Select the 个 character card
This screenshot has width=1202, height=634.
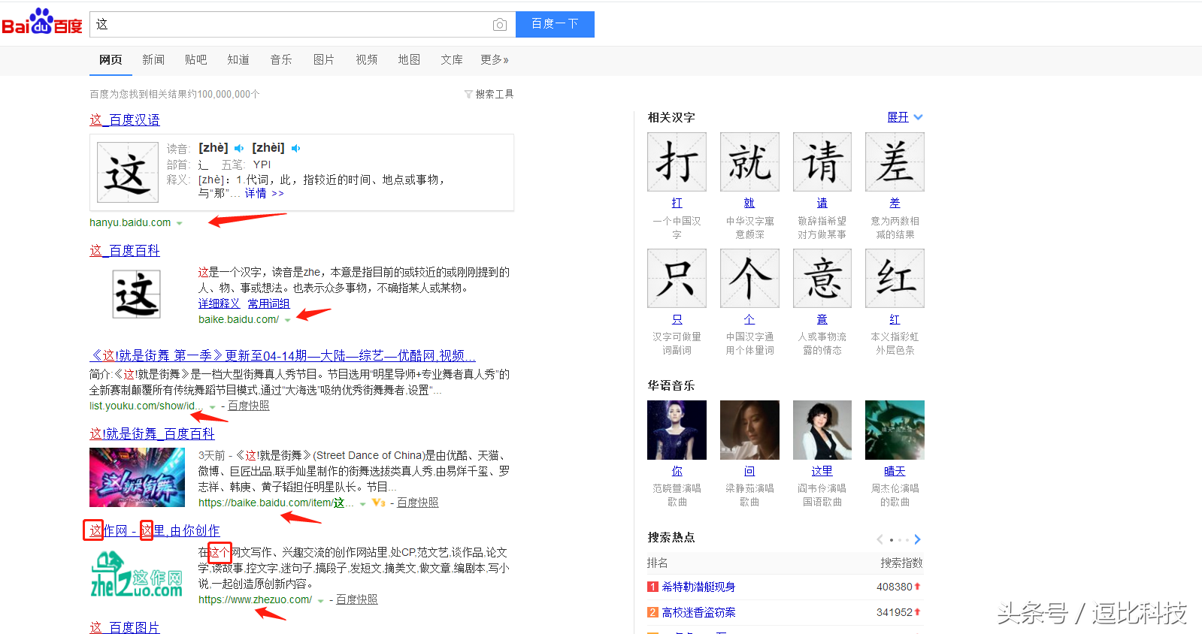click(x=749, y=279)
